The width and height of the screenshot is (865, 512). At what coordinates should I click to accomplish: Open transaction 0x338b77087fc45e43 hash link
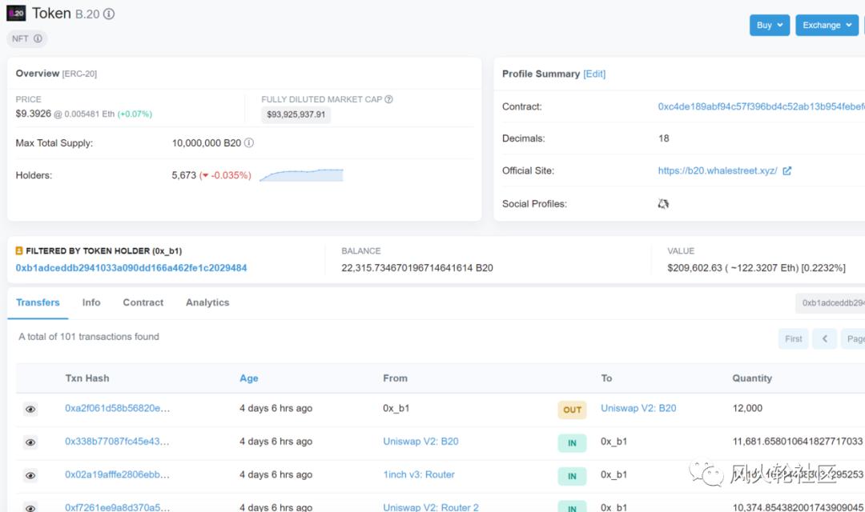117,442
